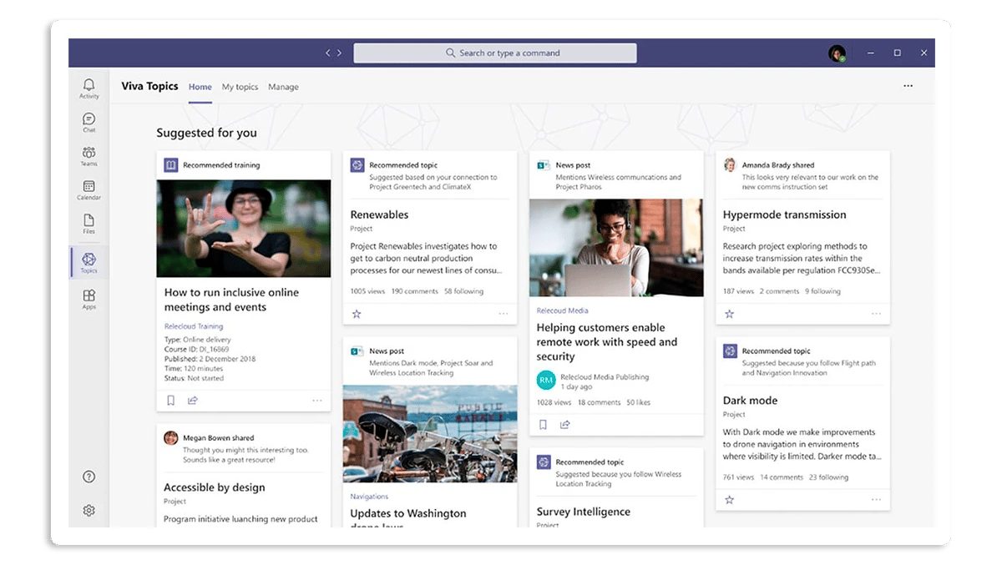Open Chat in the sidebar

pos(89,123)
